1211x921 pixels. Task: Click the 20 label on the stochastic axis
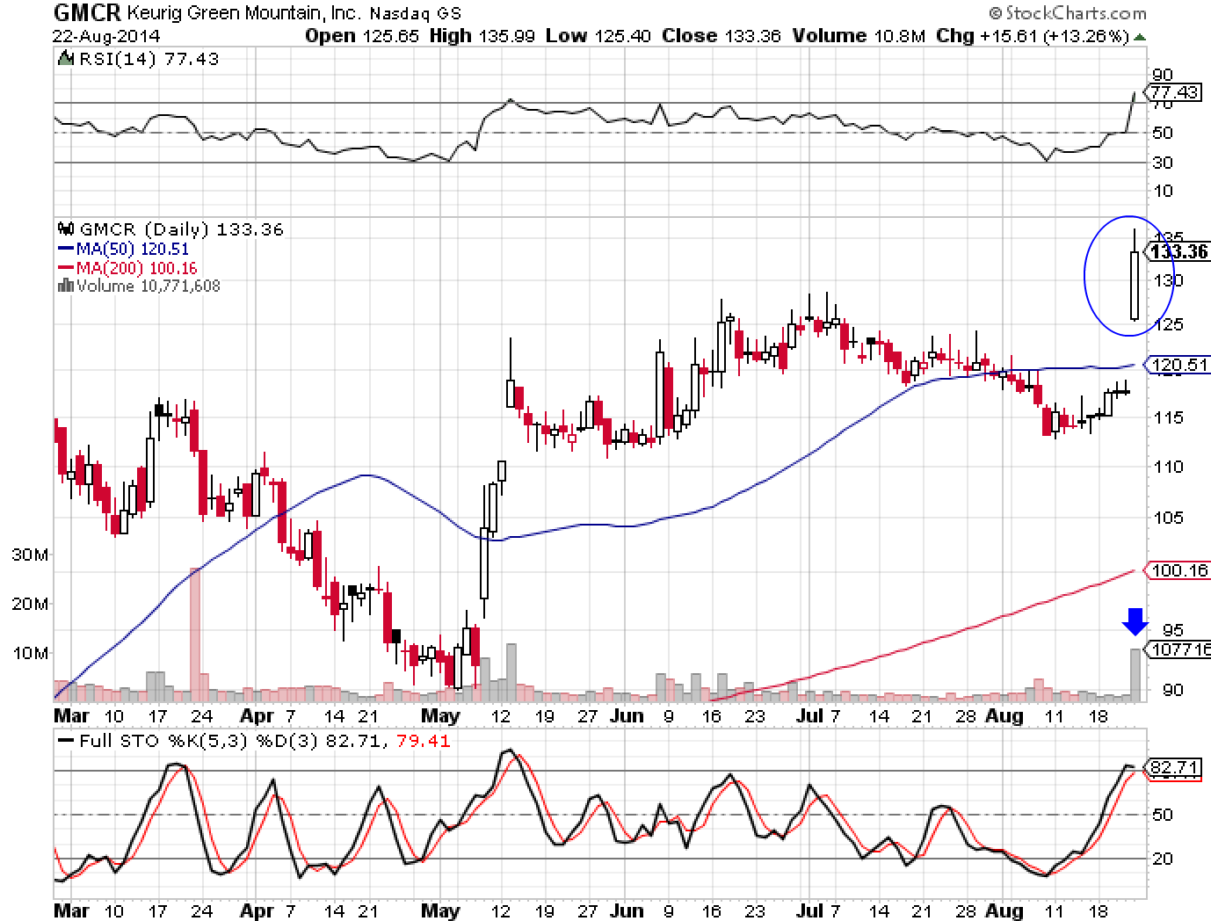tap(1163, 859)
